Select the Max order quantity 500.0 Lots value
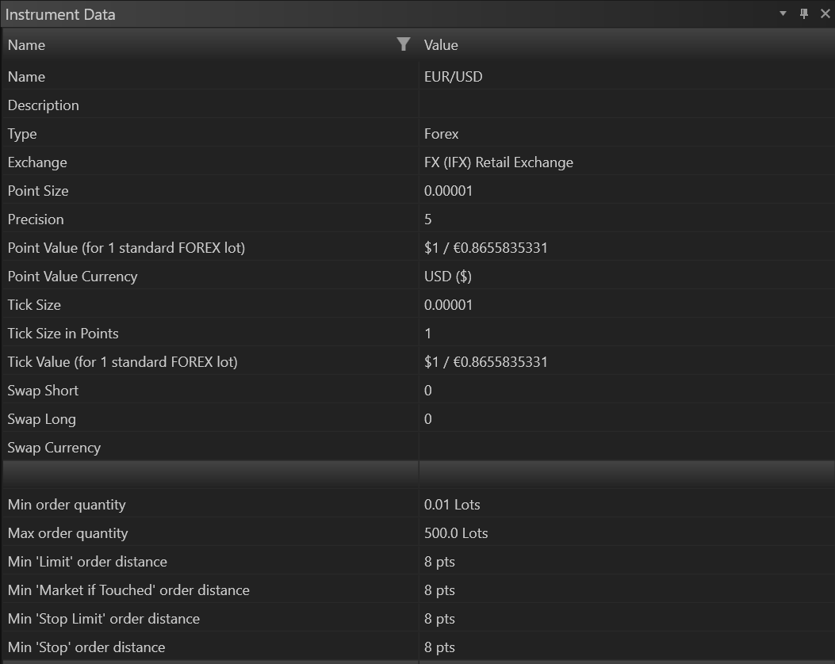 coord(456,533)
